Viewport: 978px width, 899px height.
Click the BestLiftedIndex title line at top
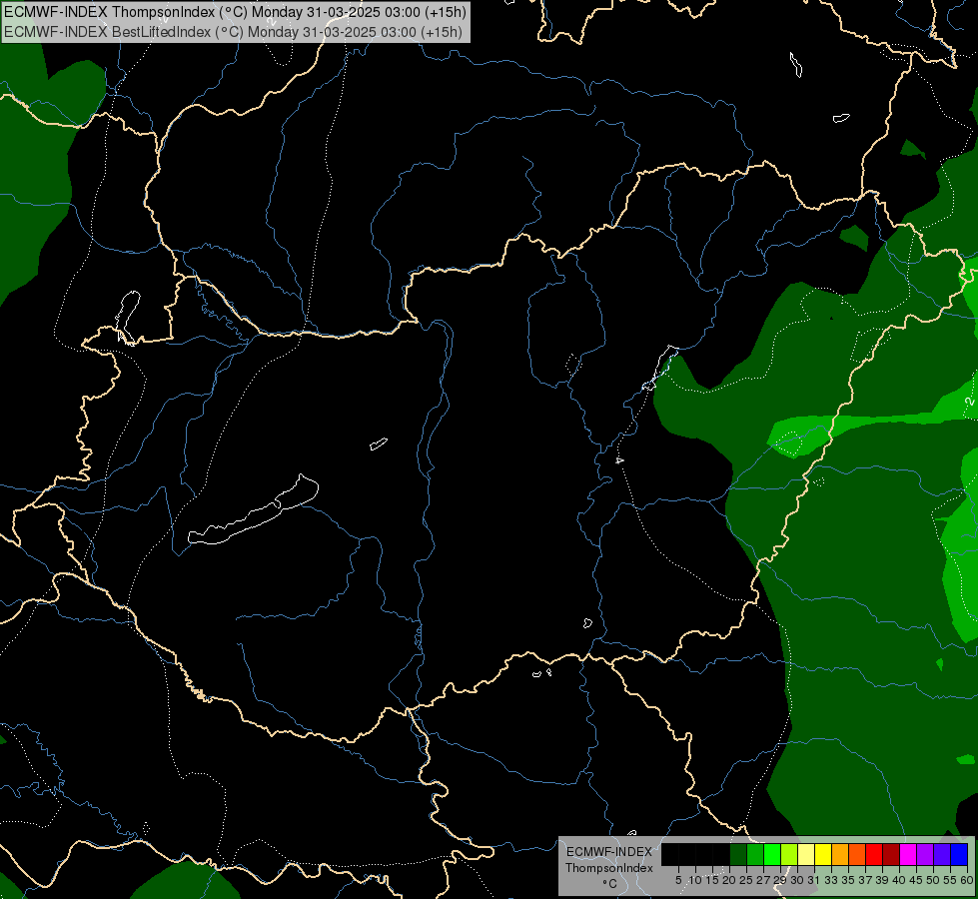[233, 32]
